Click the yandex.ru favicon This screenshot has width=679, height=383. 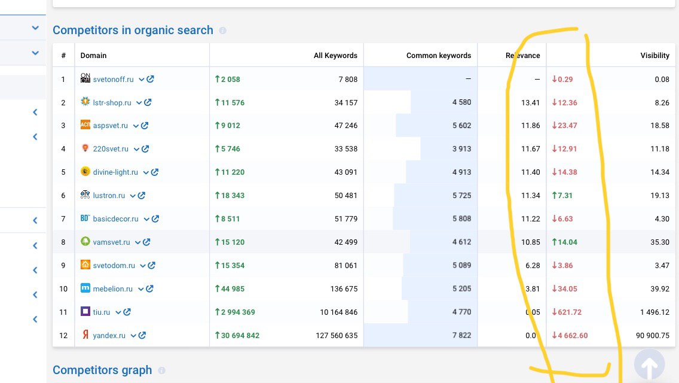coord(85,335)
